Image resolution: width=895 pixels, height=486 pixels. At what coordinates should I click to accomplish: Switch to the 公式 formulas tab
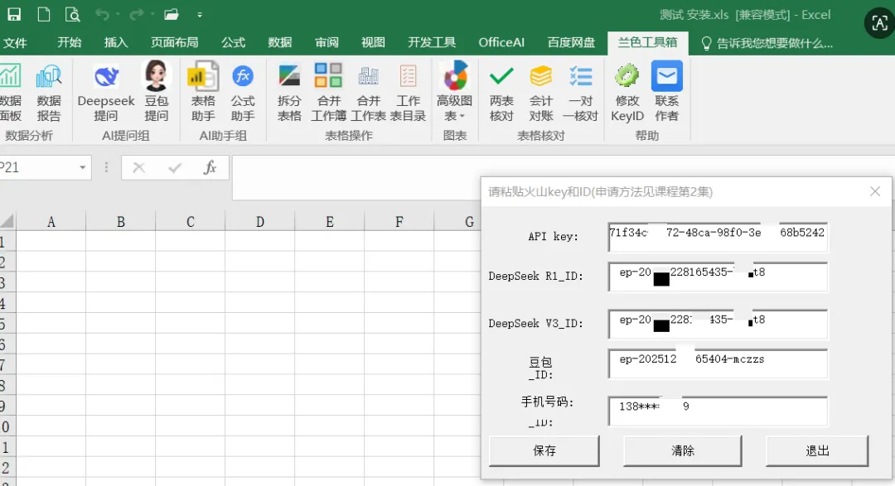(234, 43)
